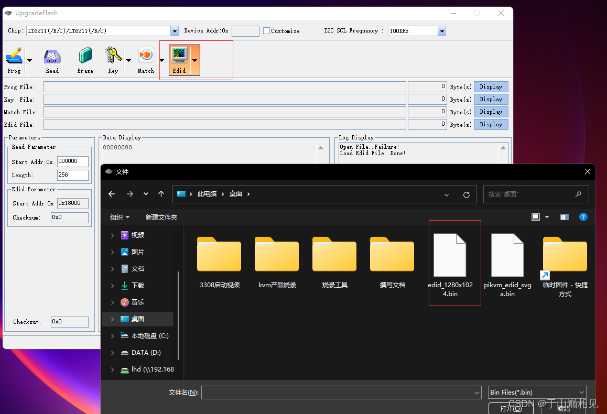The image size is (607, 414).
Task: Select the 烧录工具 folder
Action: (x=334, y=263)
